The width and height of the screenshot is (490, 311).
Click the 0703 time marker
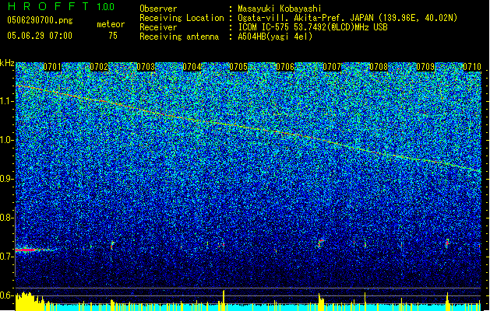146,67
